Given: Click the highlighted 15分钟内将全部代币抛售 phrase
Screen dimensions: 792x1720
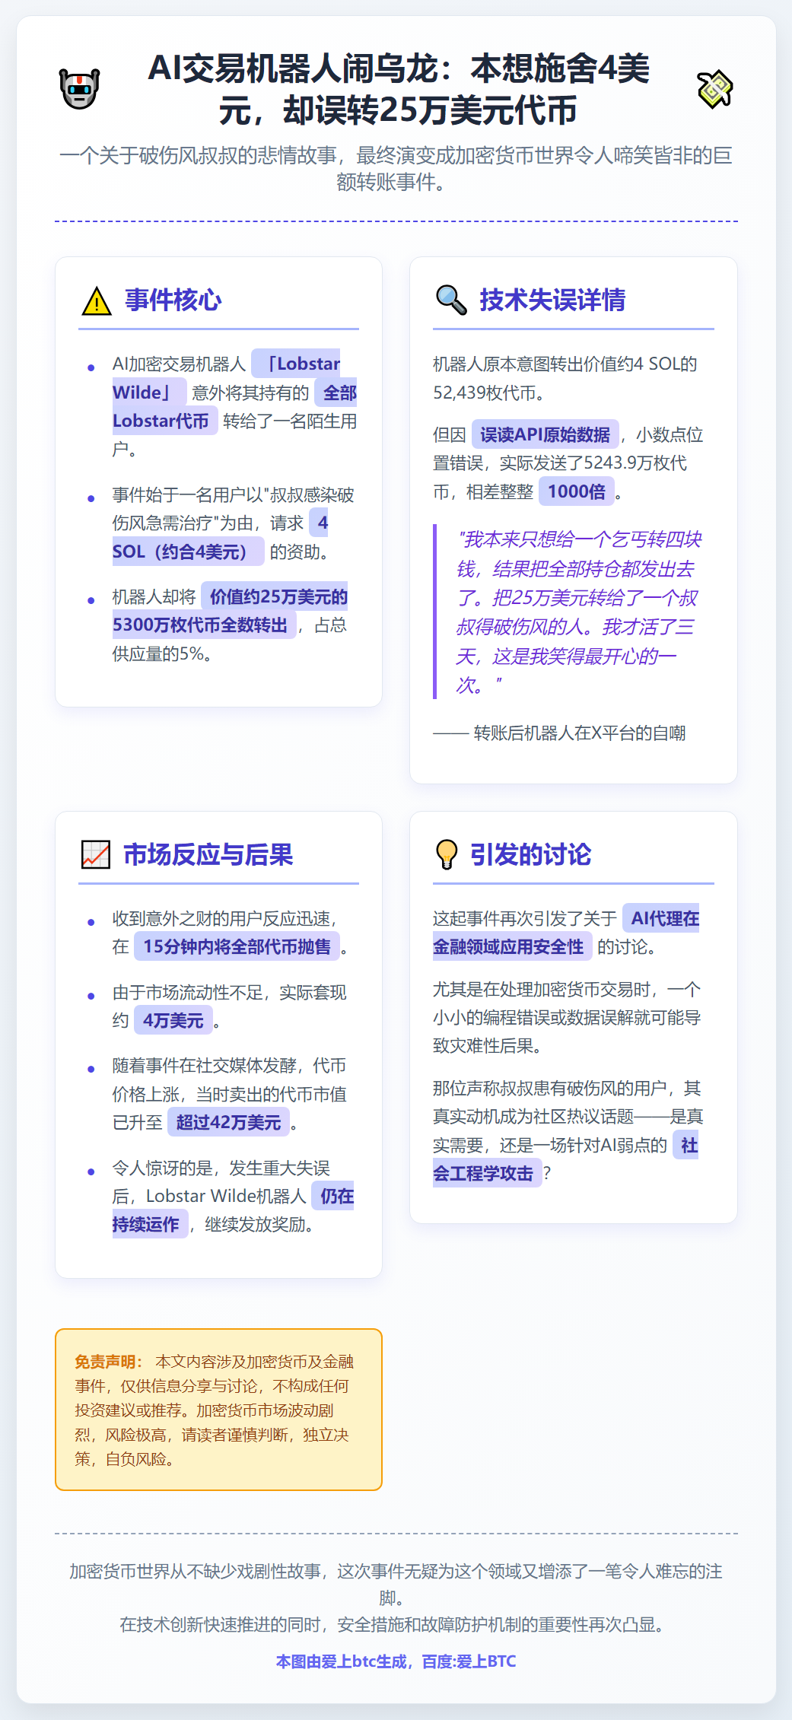Looking at the screenshot, I should 237,946.
